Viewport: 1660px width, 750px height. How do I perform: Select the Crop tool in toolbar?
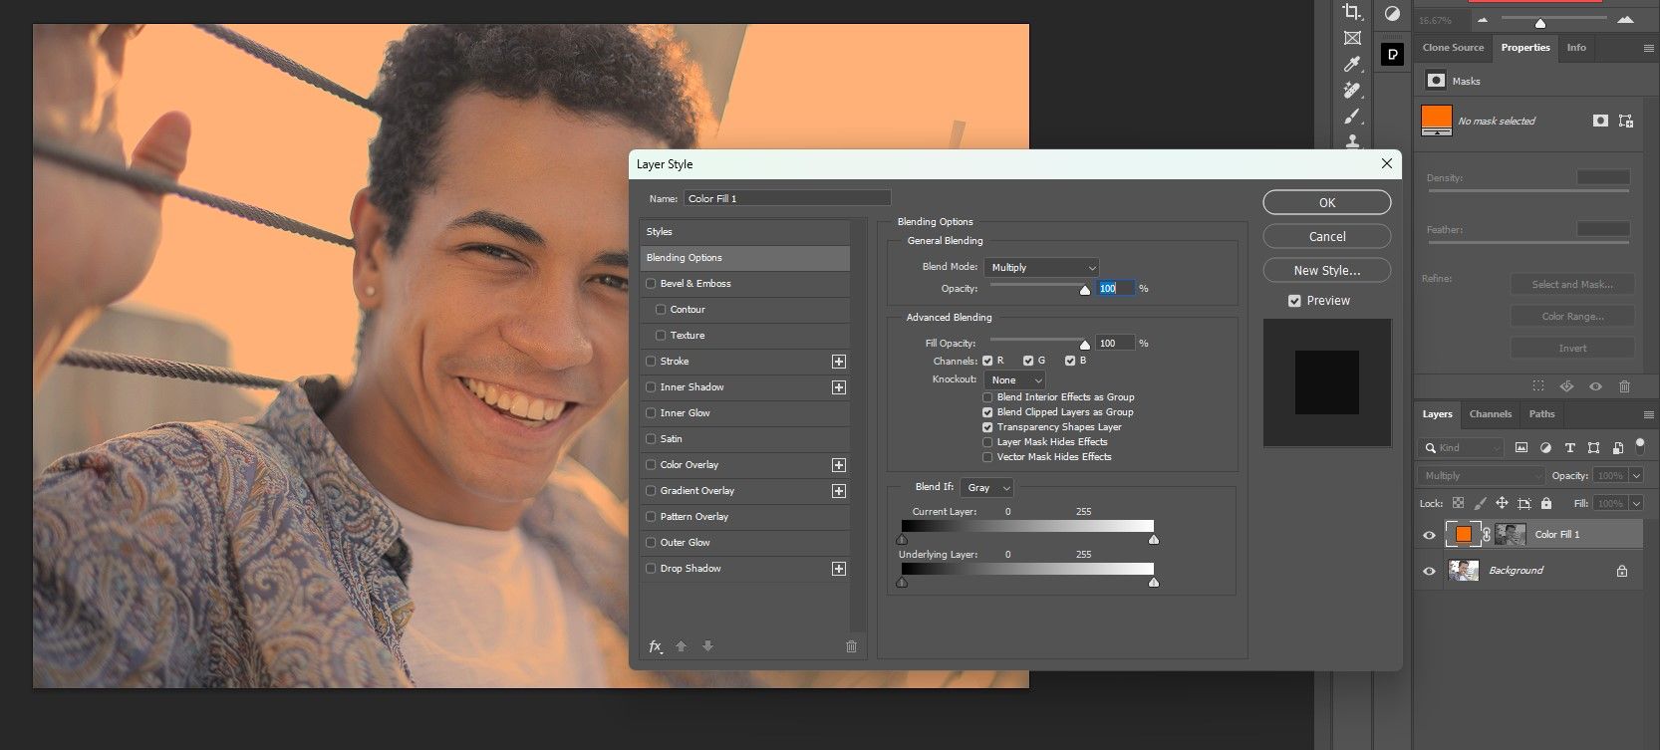[x=1352, y=12]
